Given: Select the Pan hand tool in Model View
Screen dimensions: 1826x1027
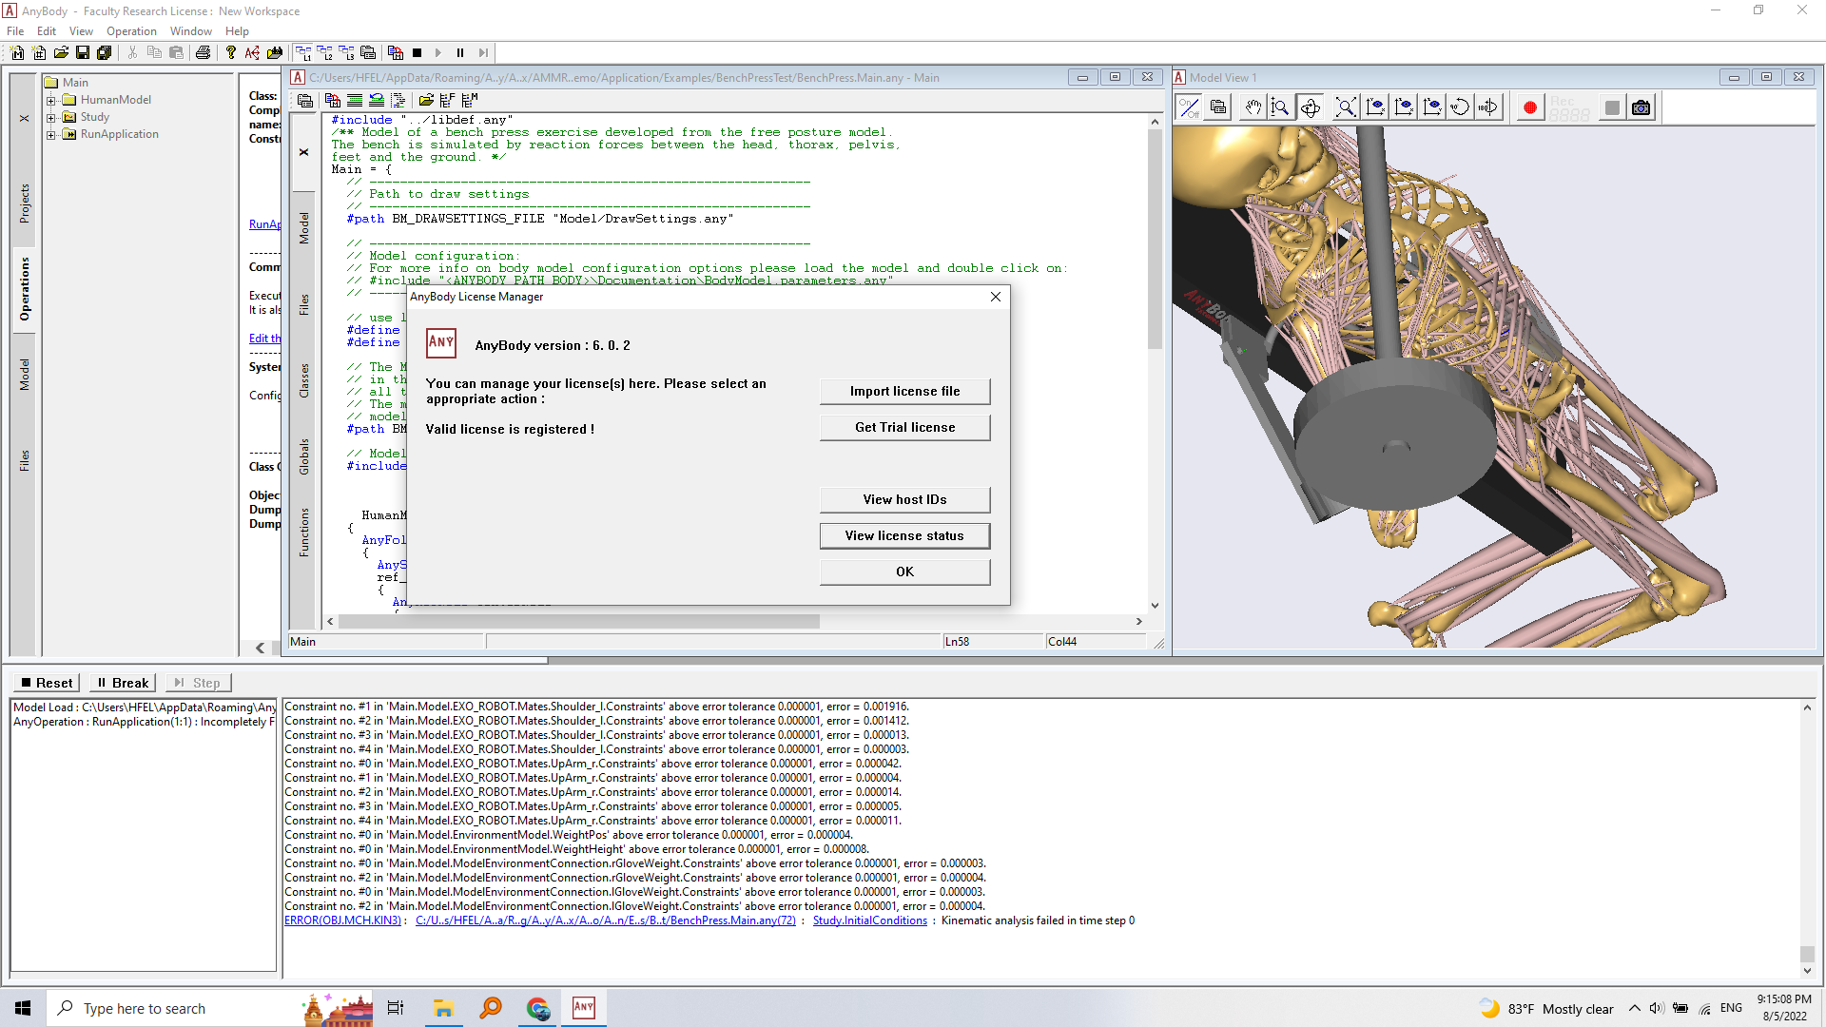Looking at the screenshot, I should tap(1253, 107).
